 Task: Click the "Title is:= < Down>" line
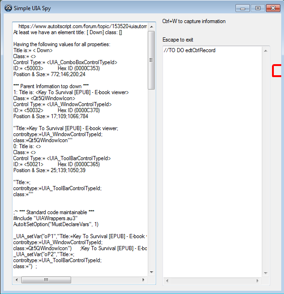[33, 50]
